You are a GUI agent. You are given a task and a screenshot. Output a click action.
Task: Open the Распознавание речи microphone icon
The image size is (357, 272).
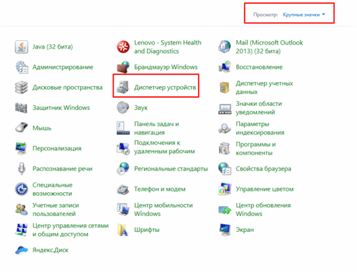(21, 168)
